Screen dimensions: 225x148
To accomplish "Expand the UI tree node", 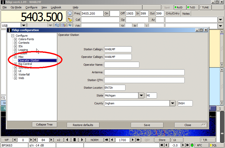I will coord(16,71).
